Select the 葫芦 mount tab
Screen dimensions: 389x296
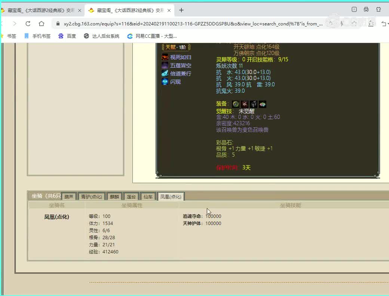click(x=69, y=197)
